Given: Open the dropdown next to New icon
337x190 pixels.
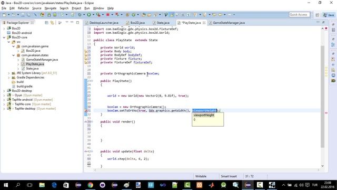Looking at the screenshot, I should tap(8, 15).
